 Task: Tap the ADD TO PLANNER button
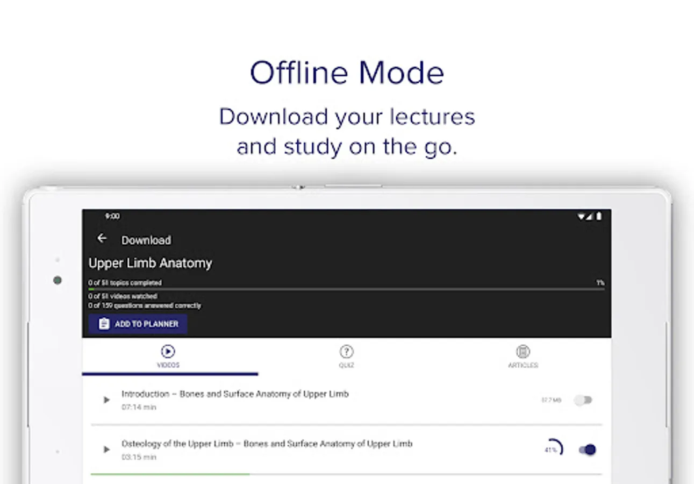(138, 324)
